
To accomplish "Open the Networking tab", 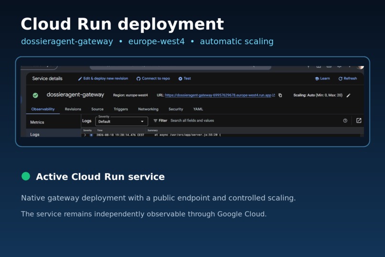I will (x=148, y=109).
